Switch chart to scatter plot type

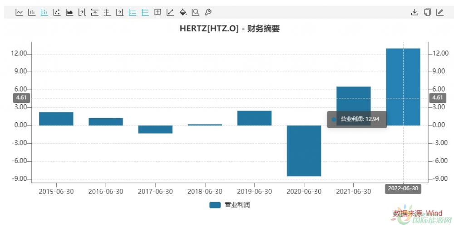click(x=57, y=12)
